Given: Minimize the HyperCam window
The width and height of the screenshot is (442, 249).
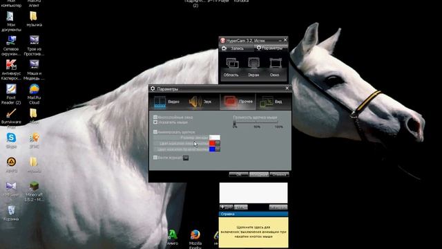Looking at the screenshot, I should coord(280,40).
